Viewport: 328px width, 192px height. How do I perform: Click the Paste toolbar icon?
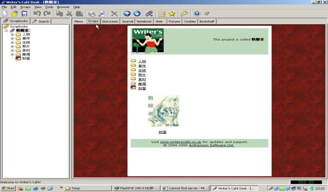79,14
